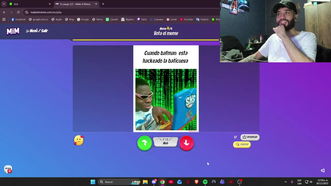Open File Explorer from the taskbar
Image resolution: width=331 pixels, height=186 pixels.
tap(145, 182)
